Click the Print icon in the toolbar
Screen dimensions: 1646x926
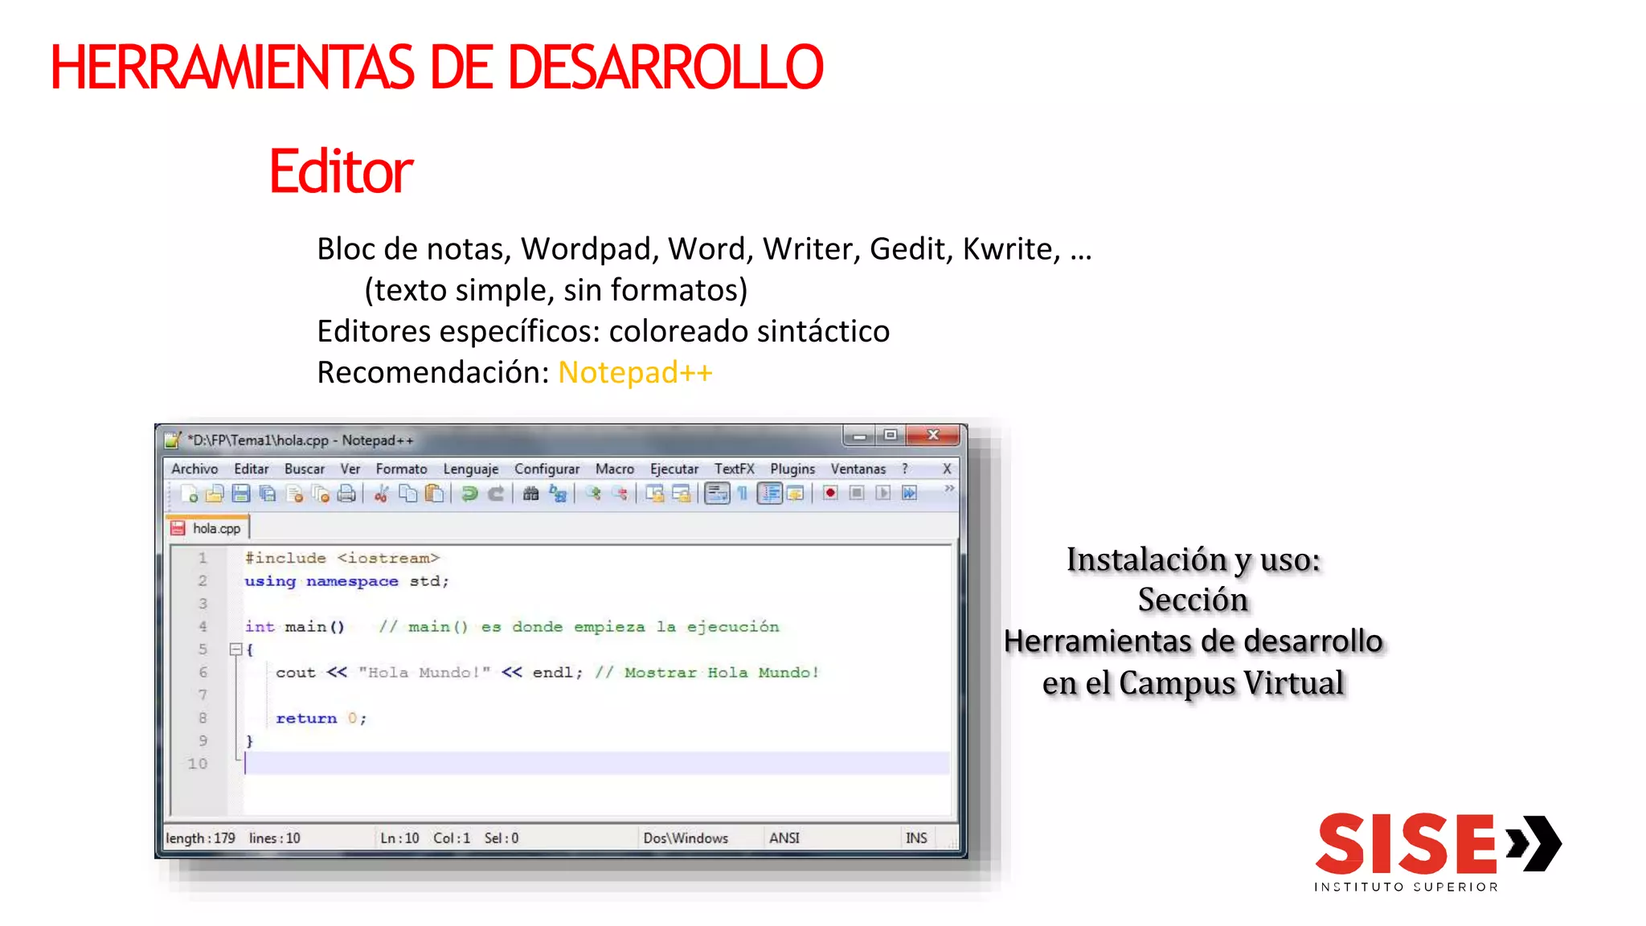point(346,494)
